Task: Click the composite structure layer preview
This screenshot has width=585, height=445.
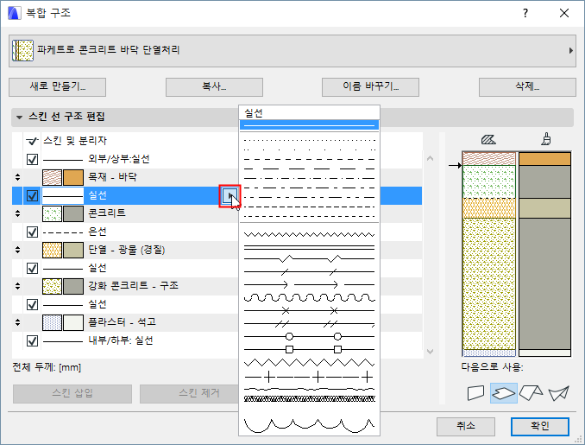Action: click(516, 254)
